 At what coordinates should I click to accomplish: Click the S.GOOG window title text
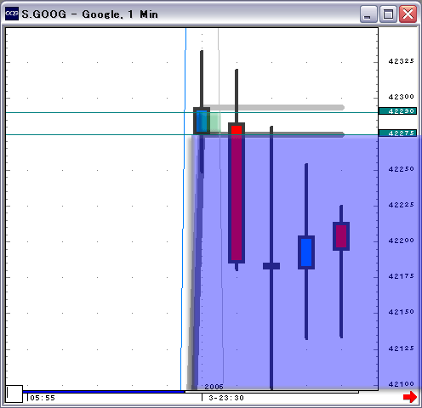coord(89,14)
